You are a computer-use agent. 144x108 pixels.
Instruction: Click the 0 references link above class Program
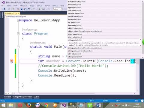pyautogui.click(x=30, y=30)
